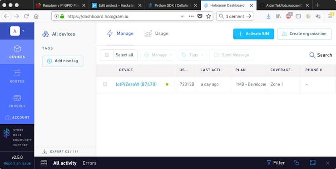Check the IotPiZeroW device row checkbox

pyautogui.click(x=105, y=84)
